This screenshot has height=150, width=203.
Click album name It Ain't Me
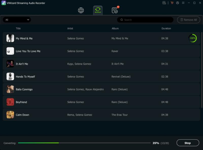pos(117,64)
